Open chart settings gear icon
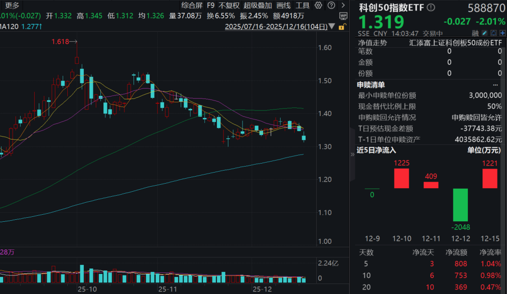The width and height of the screenshot is (507, 294). [x=319, y=6]
